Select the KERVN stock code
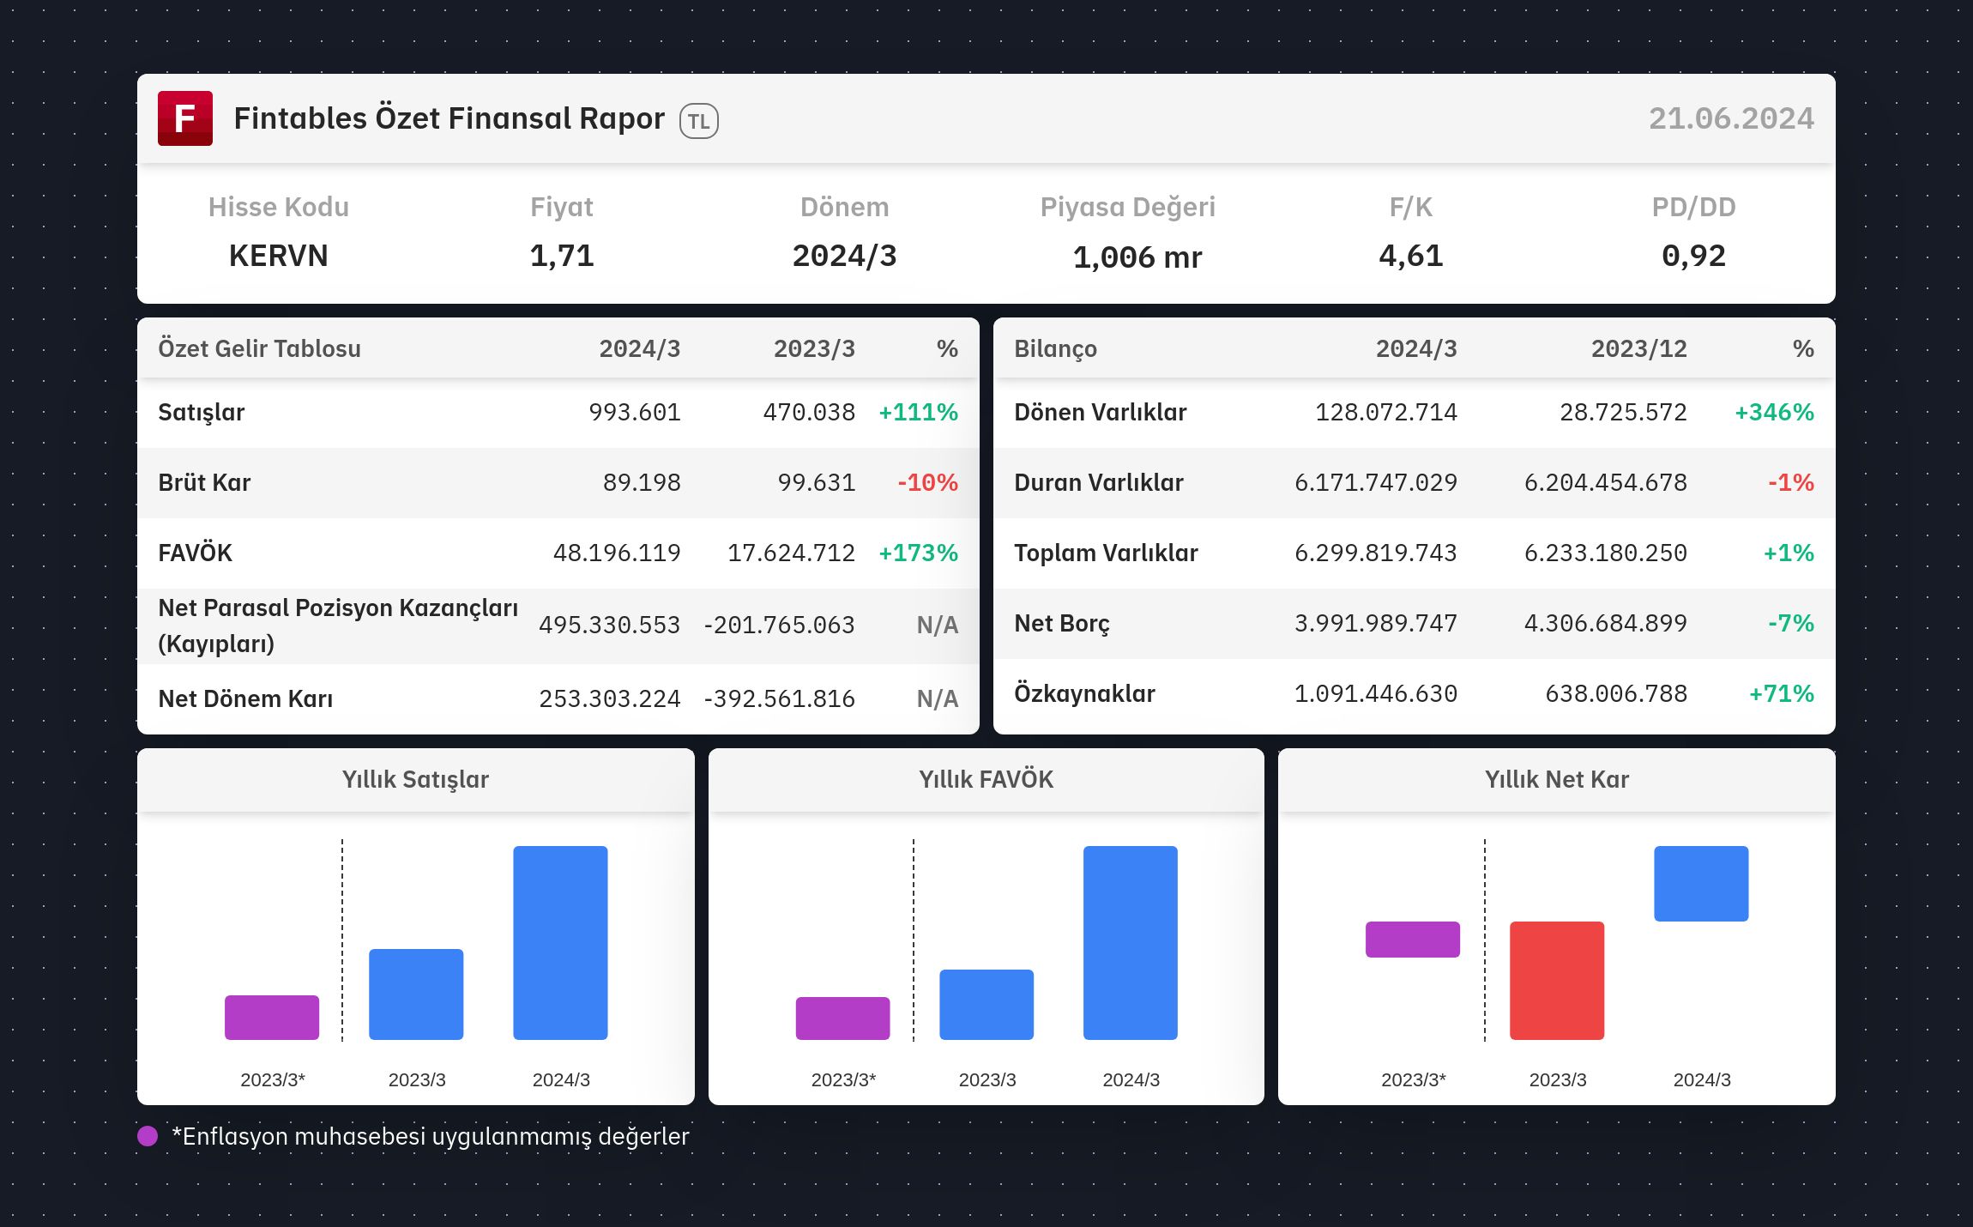The height and width of the screenshot is (1227, 1973). tap(279, 256)
